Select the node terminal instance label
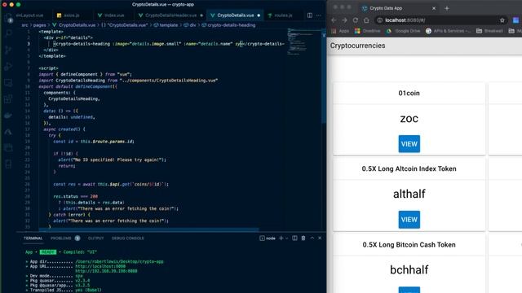Image resolution: width=522 pixels, height=293 pixels. tap(268, 238)
